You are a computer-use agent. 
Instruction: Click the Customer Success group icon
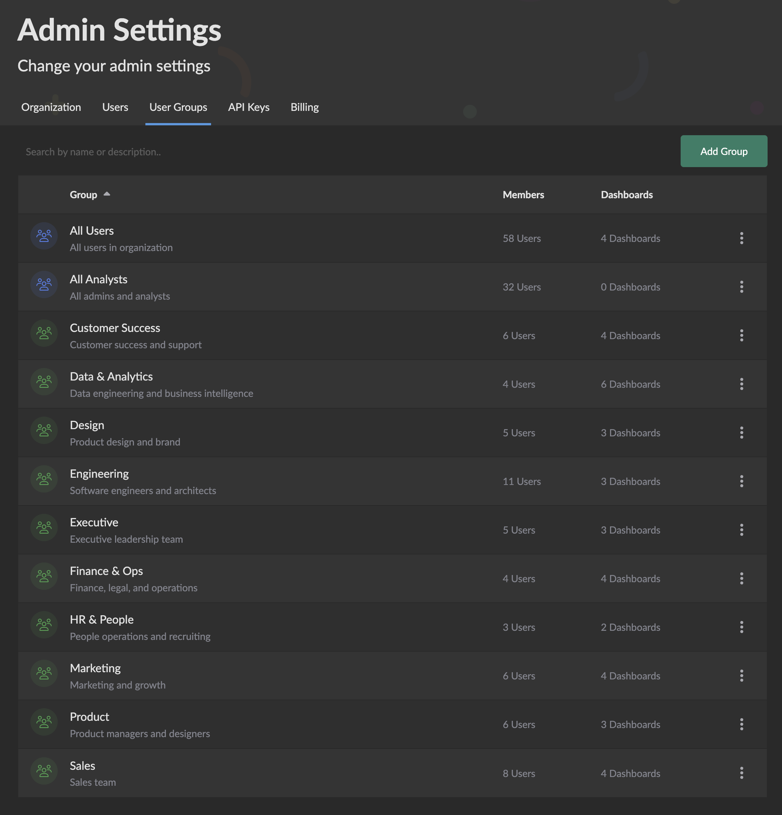pos(44,333)
